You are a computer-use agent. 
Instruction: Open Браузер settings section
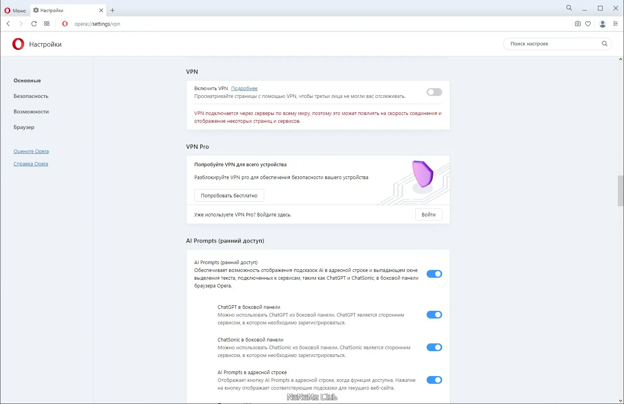pos(24,127)
